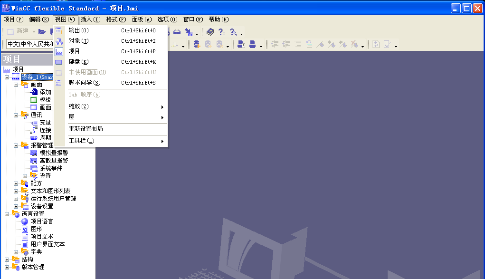This screenshot has height=279, width=485.
Task: Open 离散量报警 discrete alarms item
Action: tap(54, 160)
